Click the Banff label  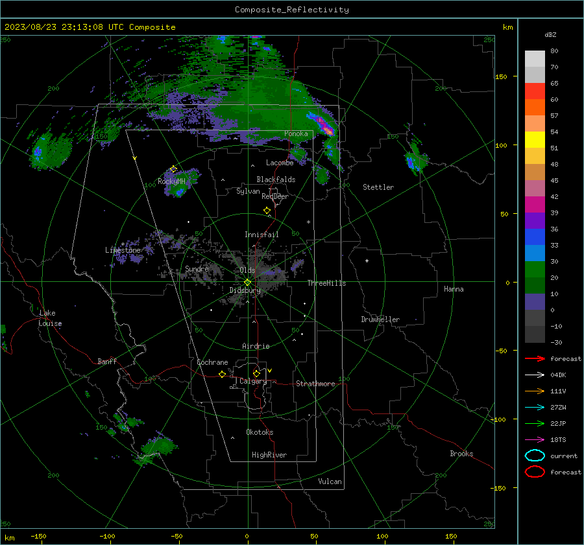(x=107, y=361)
